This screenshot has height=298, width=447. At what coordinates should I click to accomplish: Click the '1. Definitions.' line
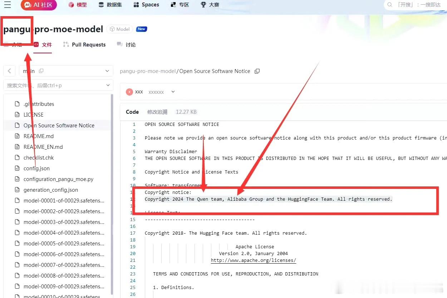174,288
